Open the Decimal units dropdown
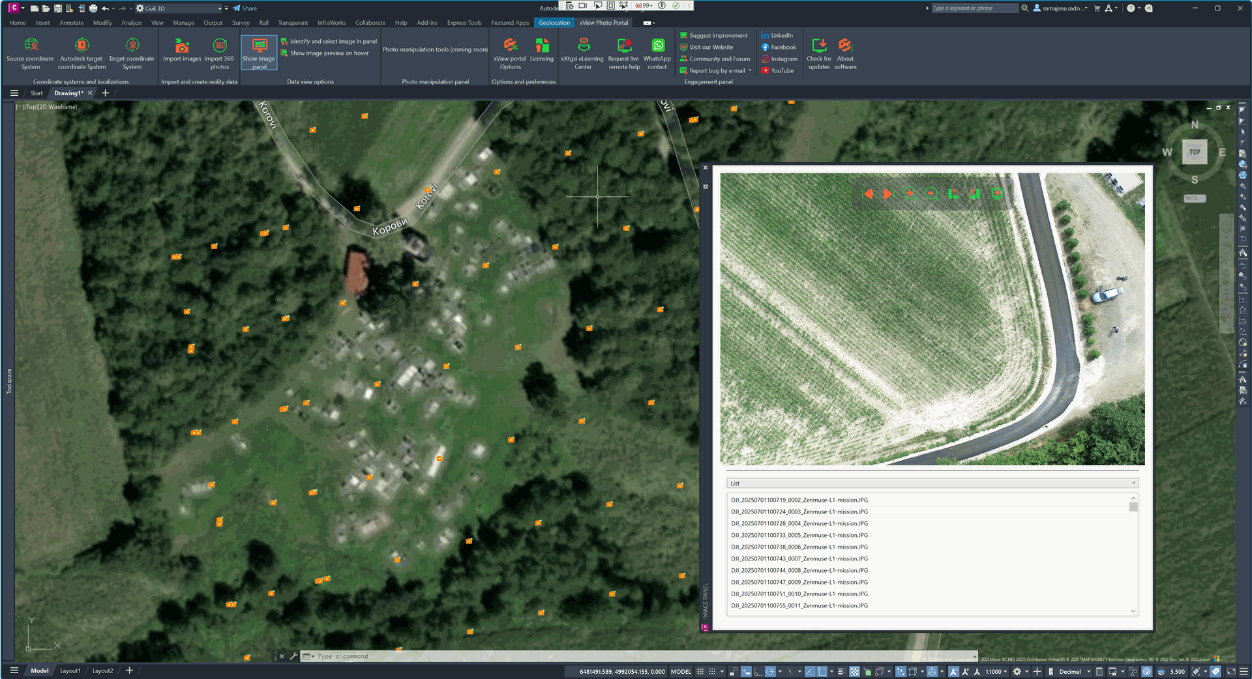Screen dimensions: 1252x679 coord(1088,672)
